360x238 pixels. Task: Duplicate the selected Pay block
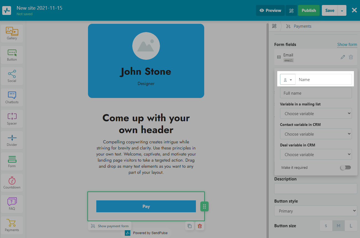pos(190,226)
